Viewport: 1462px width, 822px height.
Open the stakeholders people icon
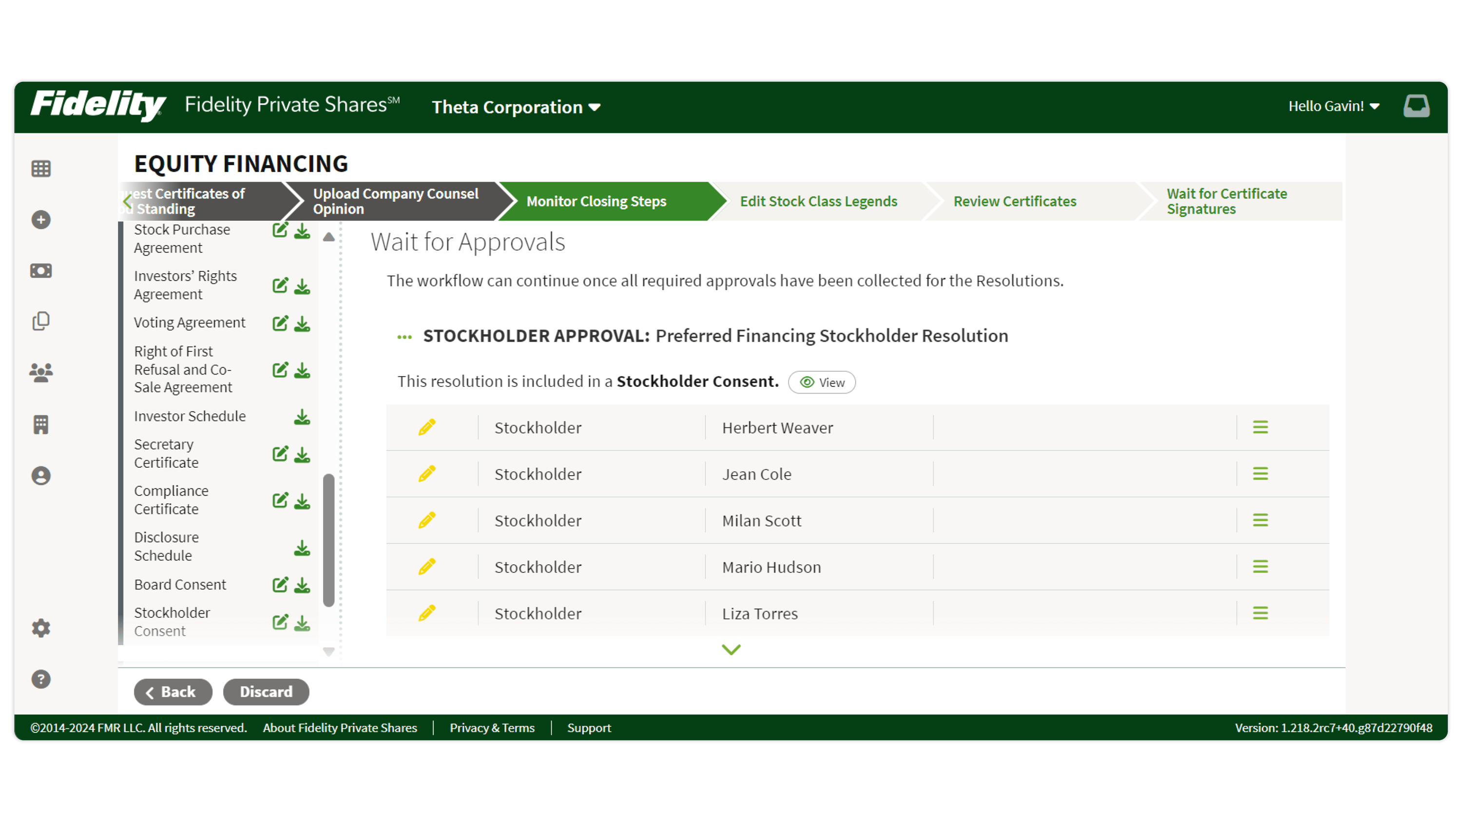(x=40, y=372)
